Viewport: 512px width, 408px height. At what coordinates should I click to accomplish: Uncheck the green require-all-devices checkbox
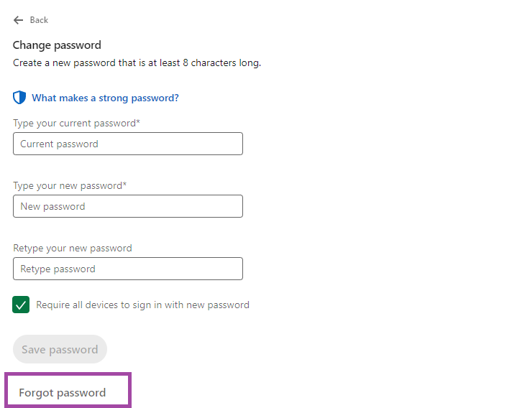point(21,305)
